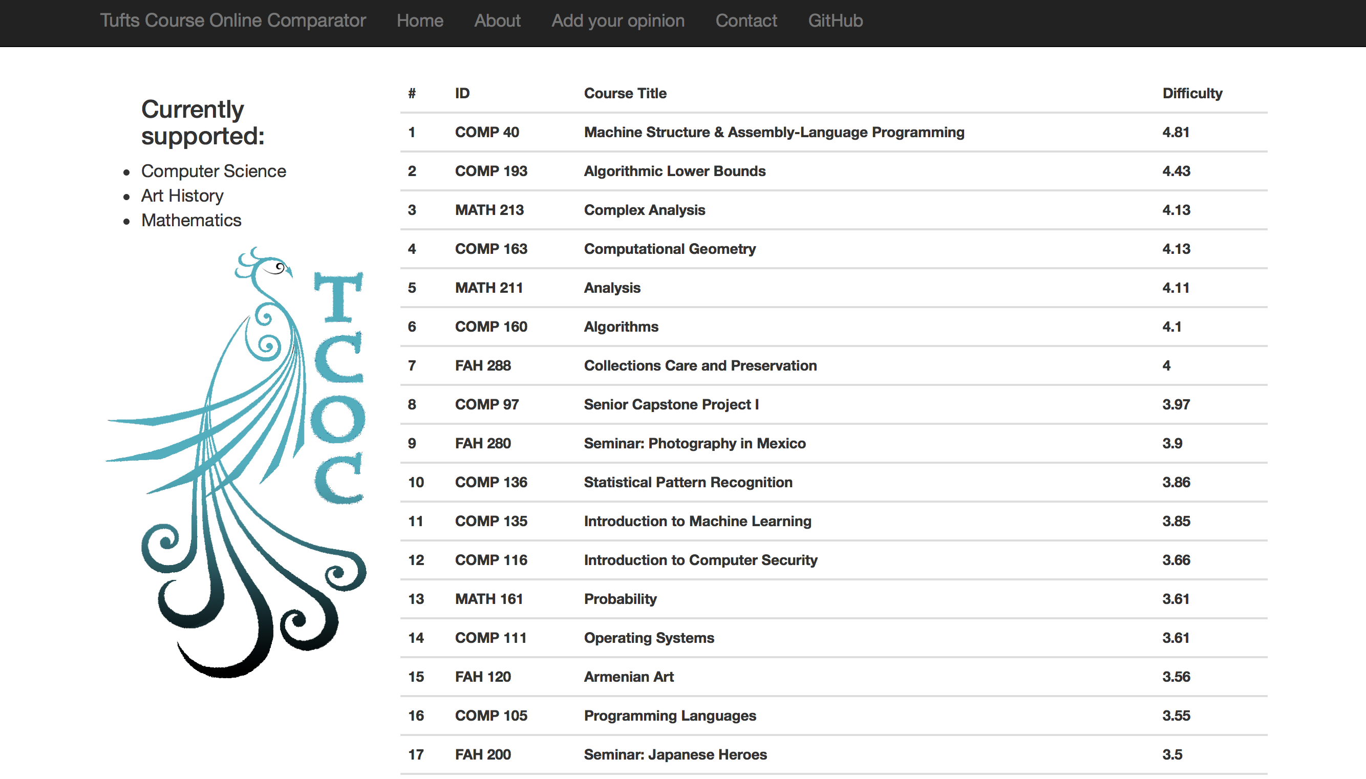Open the Home nav link

[419, 20]
